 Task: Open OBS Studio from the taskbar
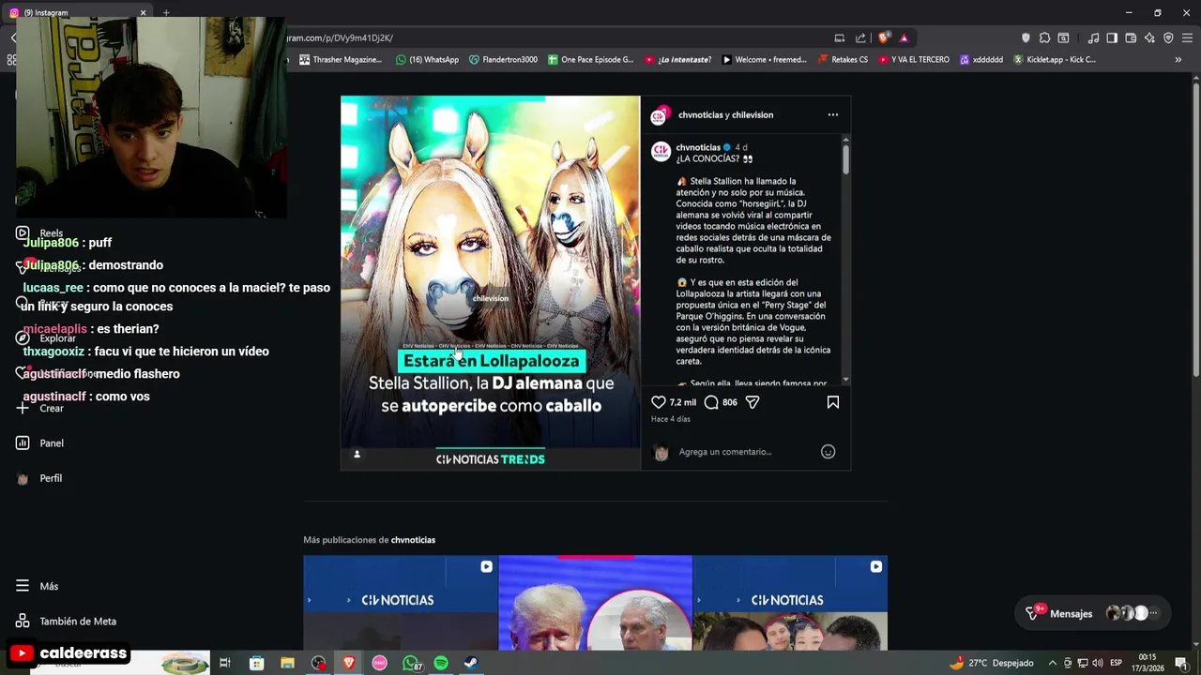318,663
